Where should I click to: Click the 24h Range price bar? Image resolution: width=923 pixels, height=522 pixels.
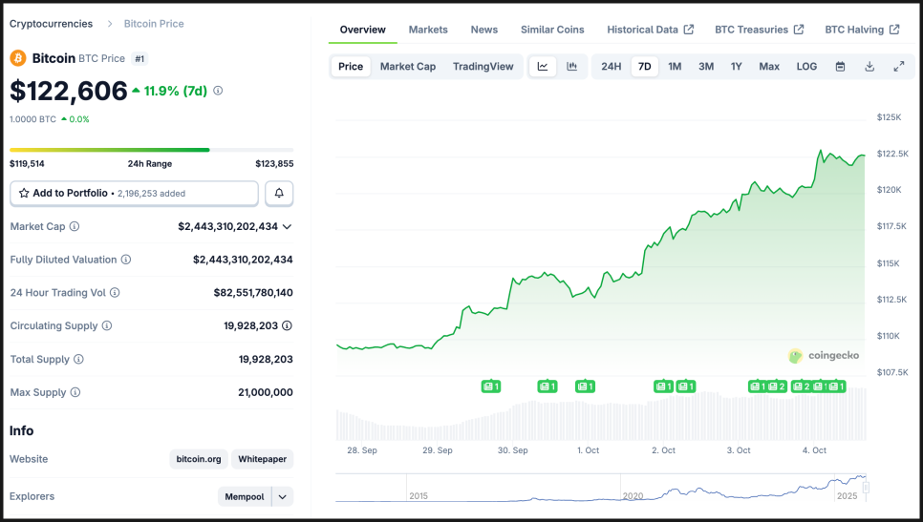point(151,150)
